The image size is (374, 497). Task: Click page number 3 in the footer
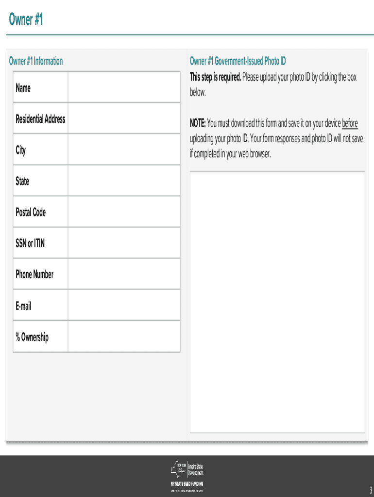(x=370, y=488)
